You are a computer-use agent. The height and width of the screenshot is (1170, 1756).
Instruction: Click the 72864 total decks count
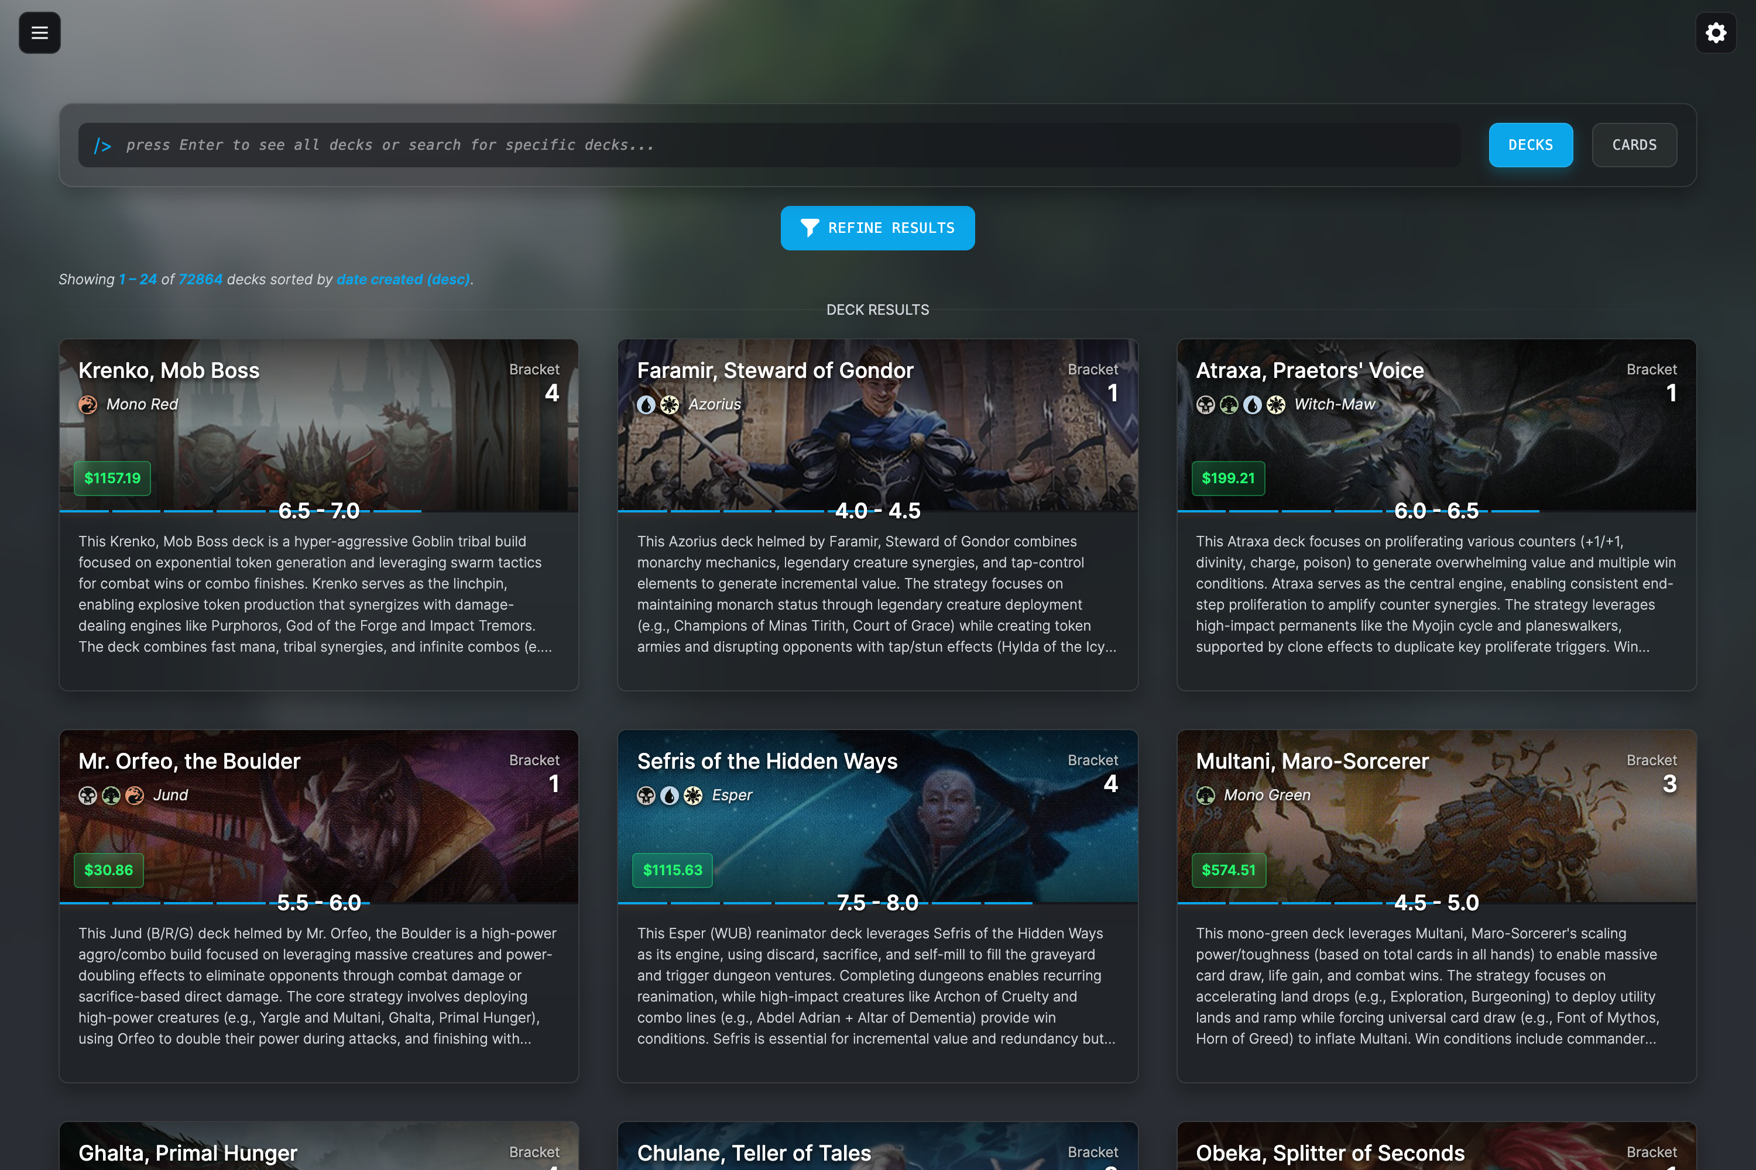200,279
